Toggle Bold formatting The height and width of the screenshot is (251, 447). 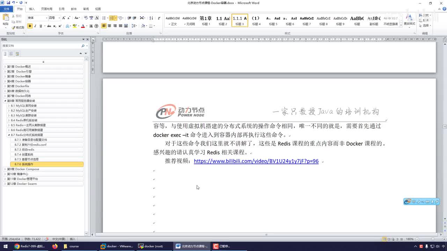point(30,26)
